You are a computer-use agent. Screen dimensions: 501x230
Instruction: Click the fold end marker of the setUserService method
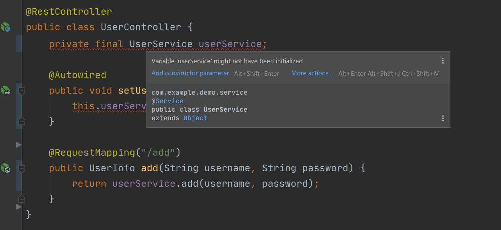pyautogui.click(x=22, y=121)
